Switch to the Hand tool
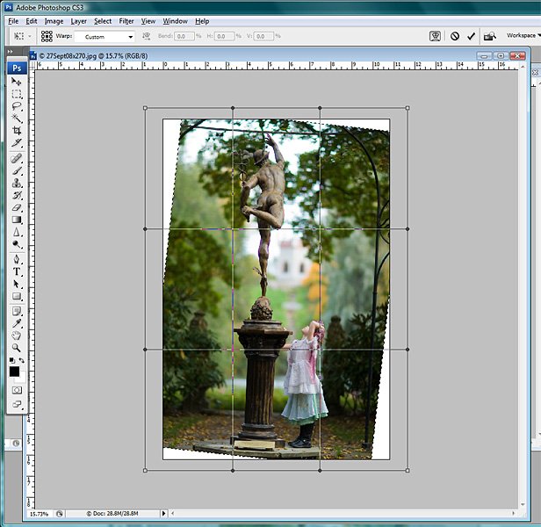This screenshot has height=527, width=541. (17, 335)
